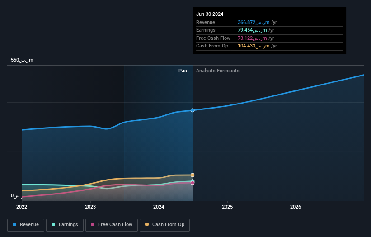The height and width of the screenshot is (237, 371).
Task: Click the Analysts Forecasts label
Action: tap(218, 71)
